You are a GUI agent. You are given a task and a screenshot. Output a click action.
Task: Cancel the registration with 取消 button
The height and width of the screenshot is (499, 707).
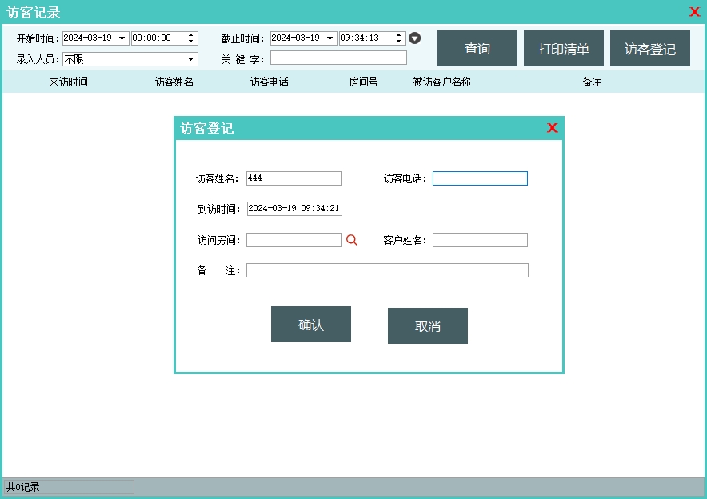point(427,326)
